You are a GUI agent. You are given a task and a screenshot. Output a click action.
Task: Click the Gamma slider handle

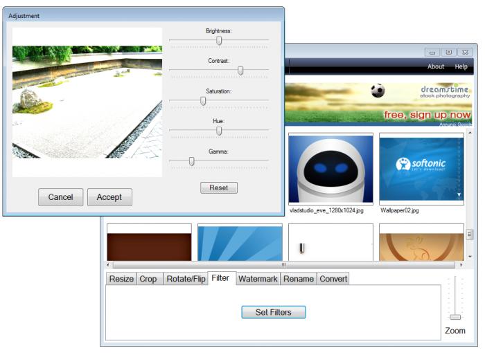coord(192,161)
